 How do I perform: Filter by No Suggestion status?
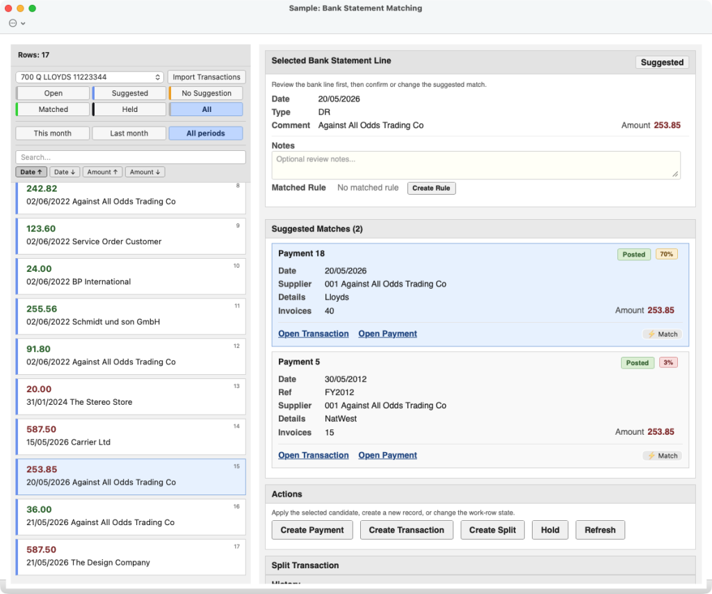[206, 93]
